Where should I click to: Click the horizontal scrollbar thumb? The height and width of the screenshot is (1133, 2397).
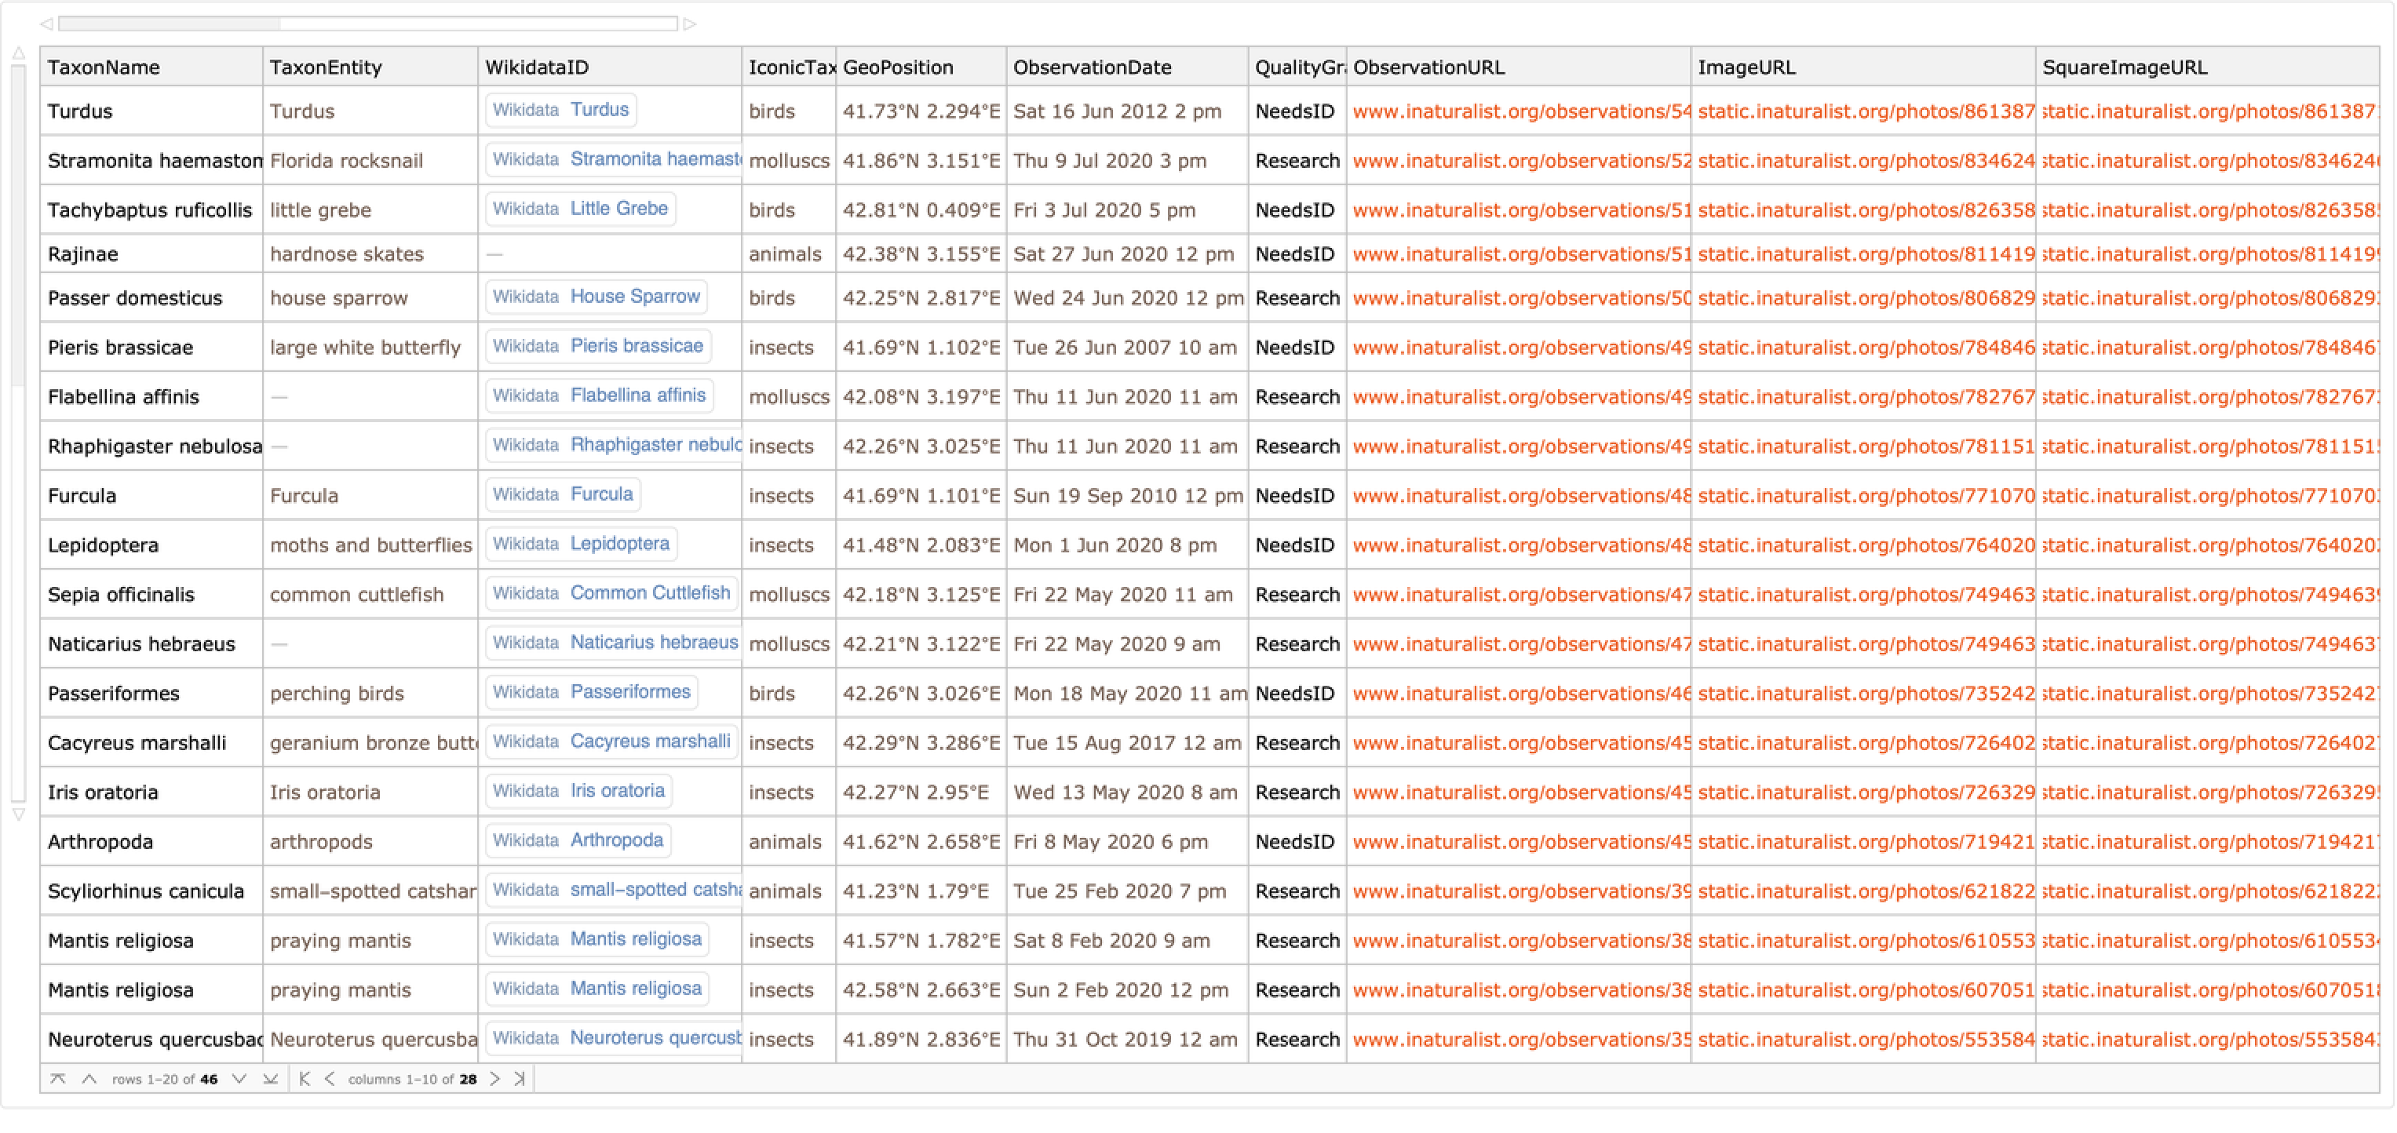click(x=170, y=24)
